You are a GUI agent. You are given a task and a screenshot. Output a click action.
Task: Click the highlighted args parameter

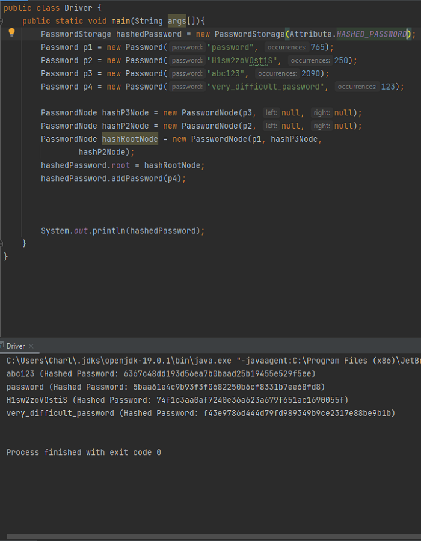coord(177,21)
